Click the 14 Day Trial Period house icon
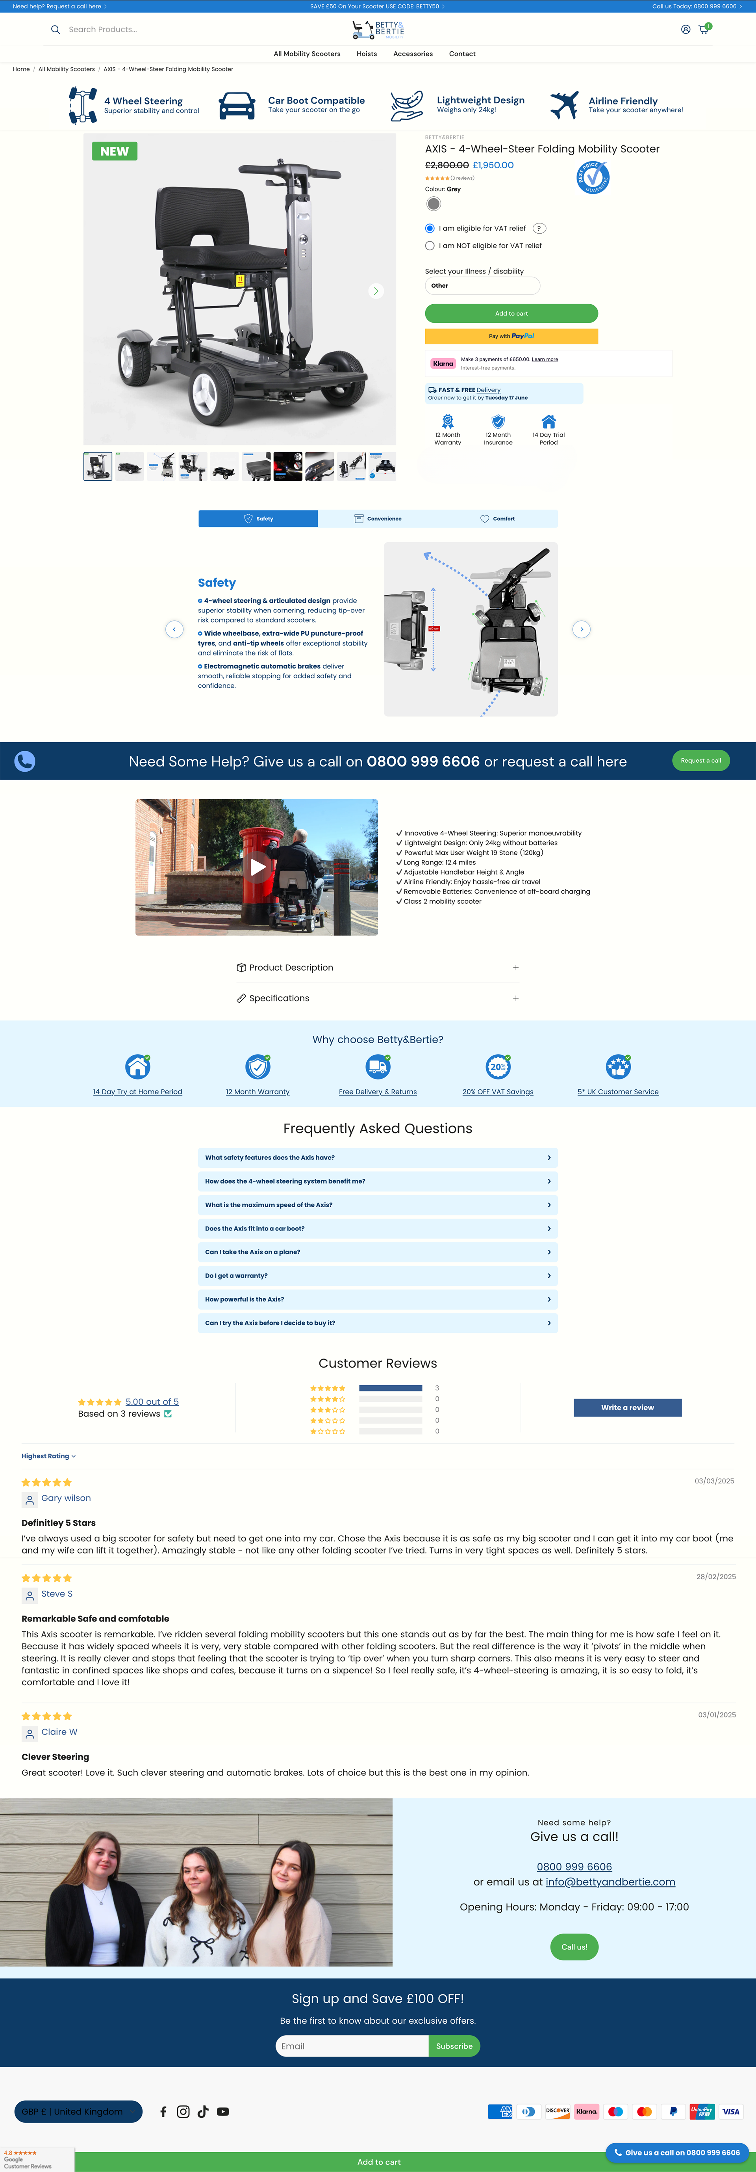The image size is (756, 2172). [548, 421]
